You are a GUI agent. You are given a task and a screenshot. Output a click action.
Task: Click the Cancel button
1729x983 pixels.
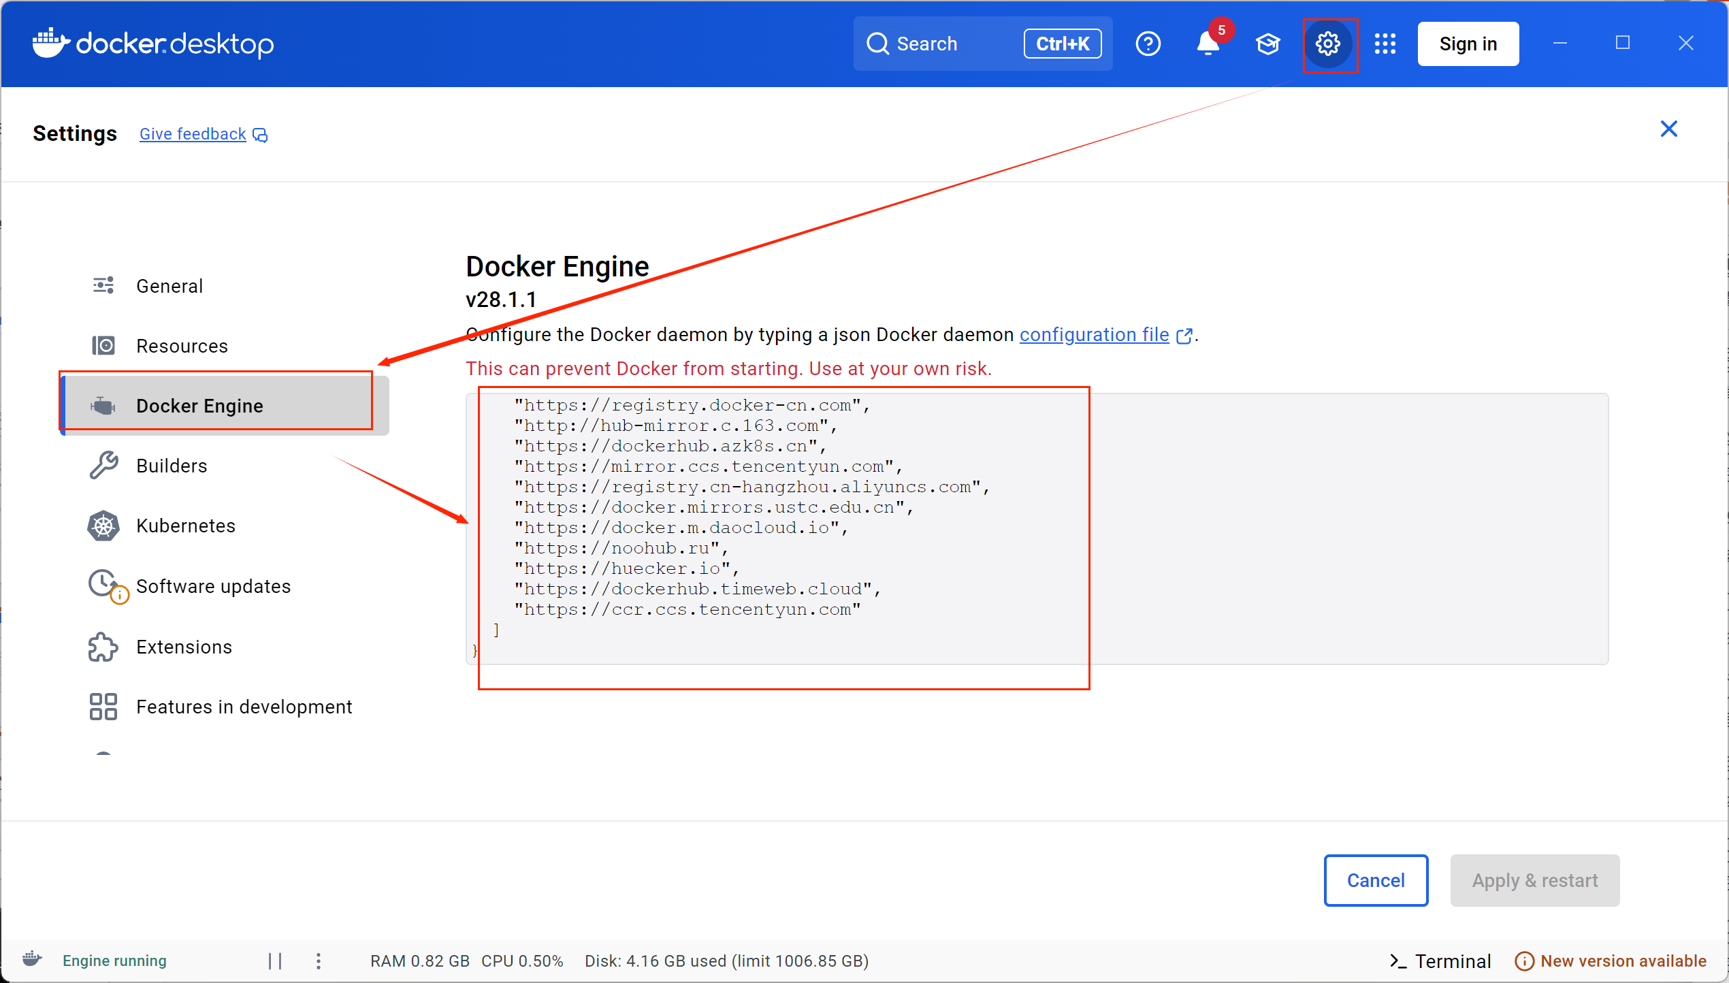tap(1375, 880)
